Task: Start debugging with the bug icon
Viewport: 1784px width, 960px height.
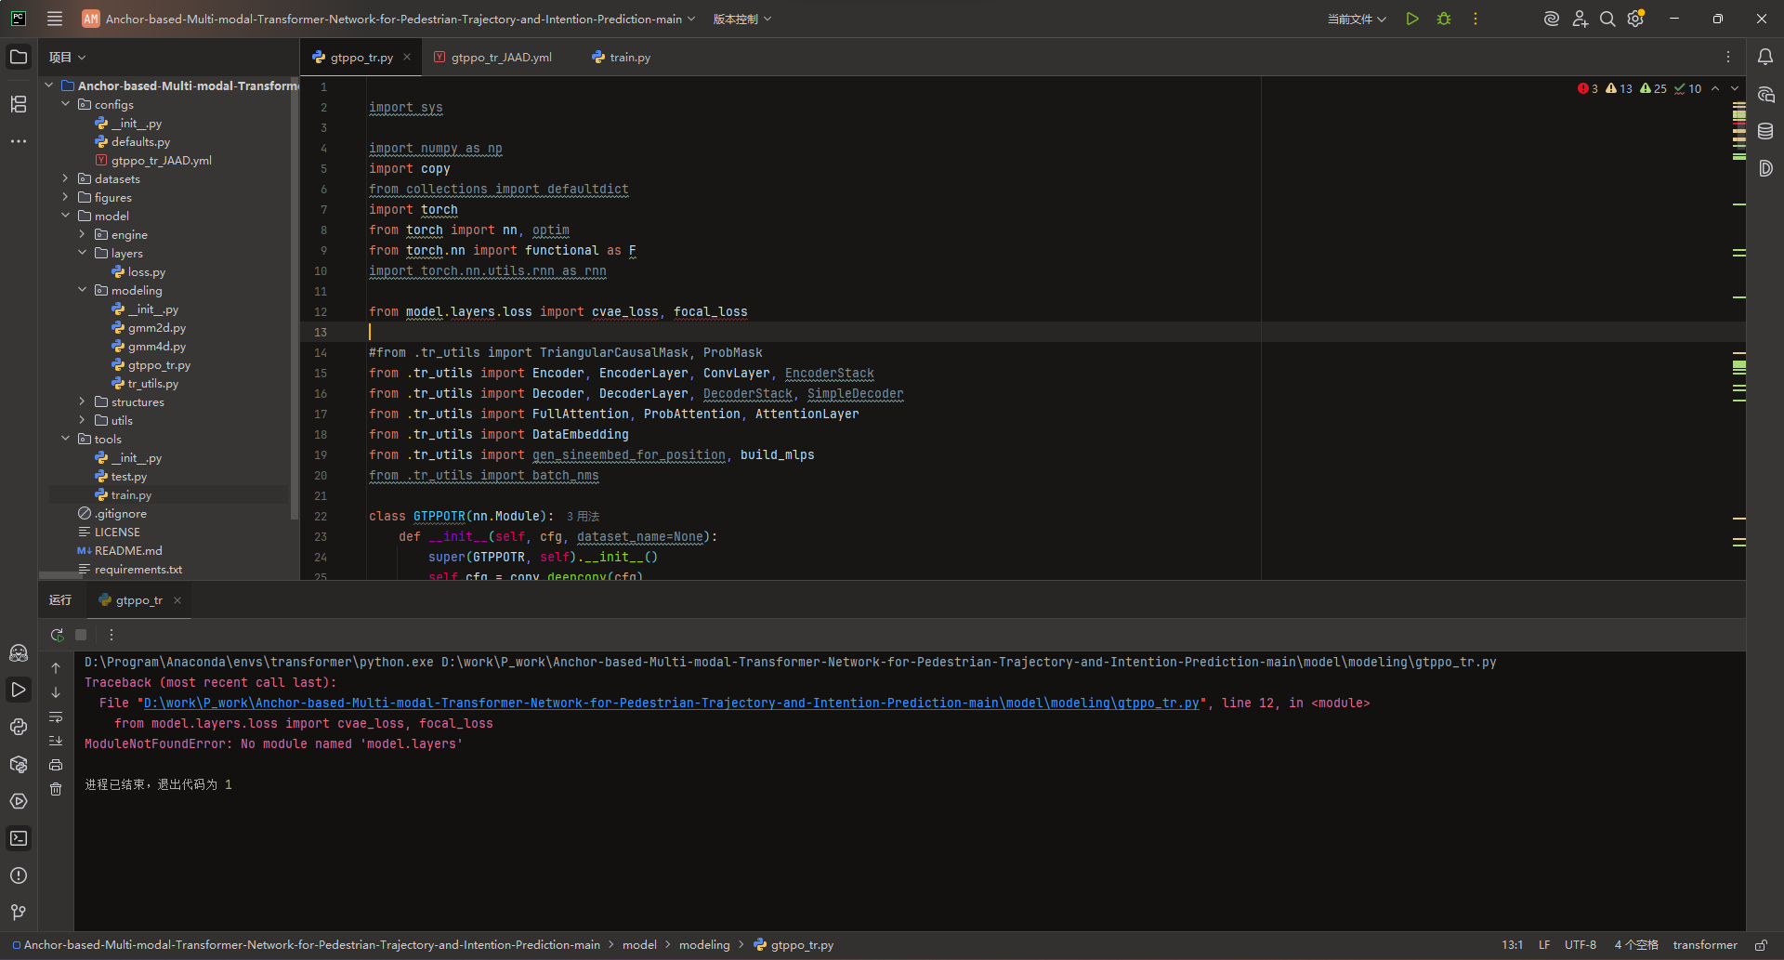Action: tap(1444, 19)
